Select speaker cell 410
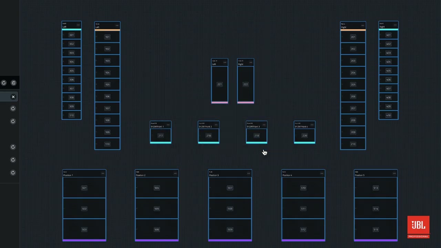The height and width of the screenshot is (248, 441). point(388,115)
